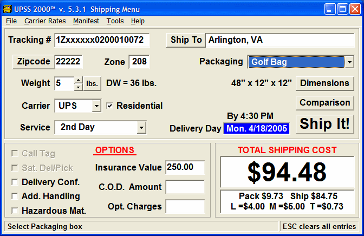
Task: Tick the Hazardous Mat. checkbox
Action: pyautogui.click(x=15, y=211)
